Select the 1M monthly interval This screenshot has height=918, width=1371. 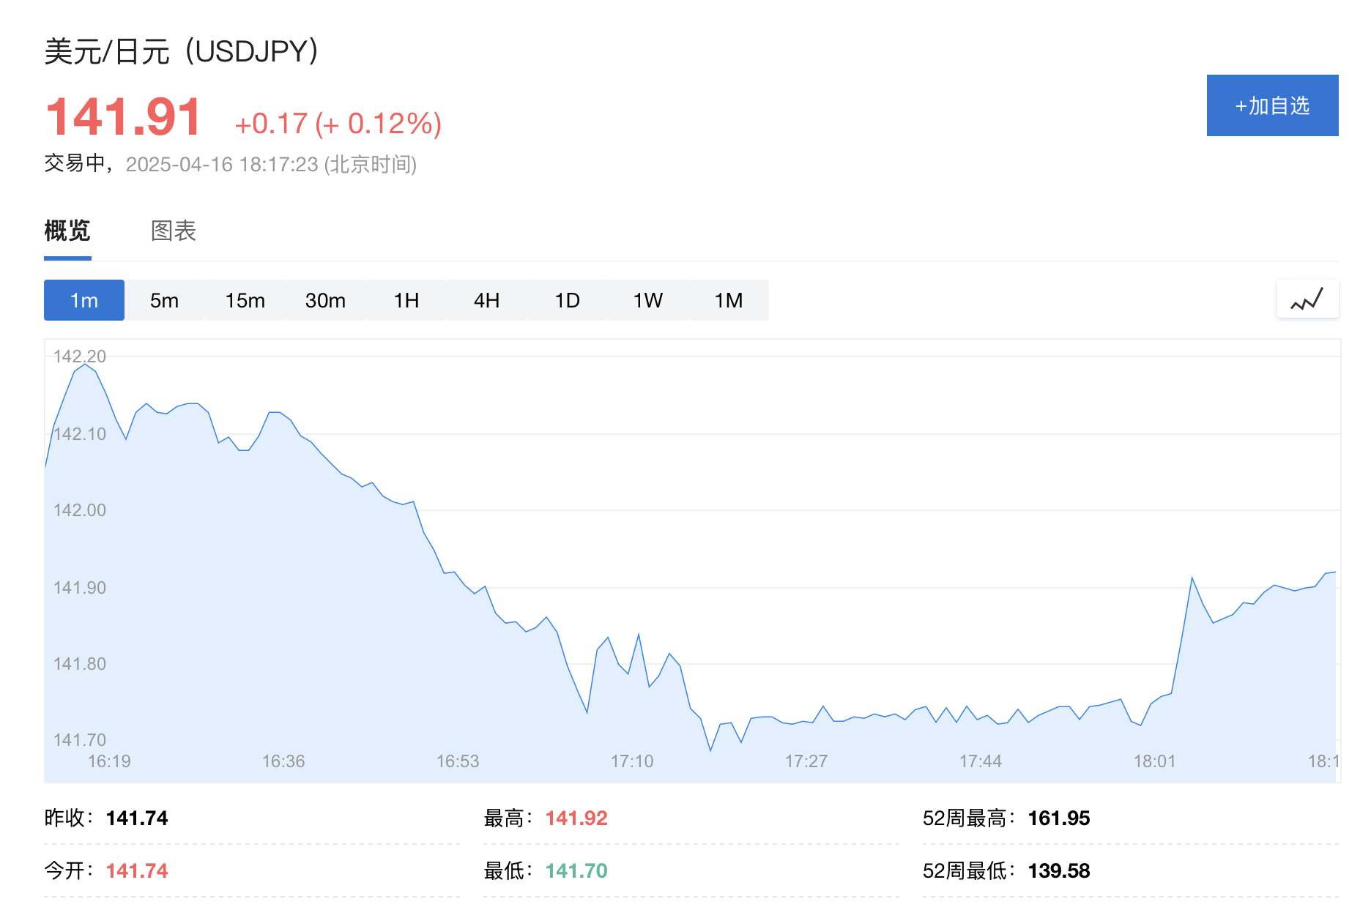pyautogui.click(x=729, y=300)
